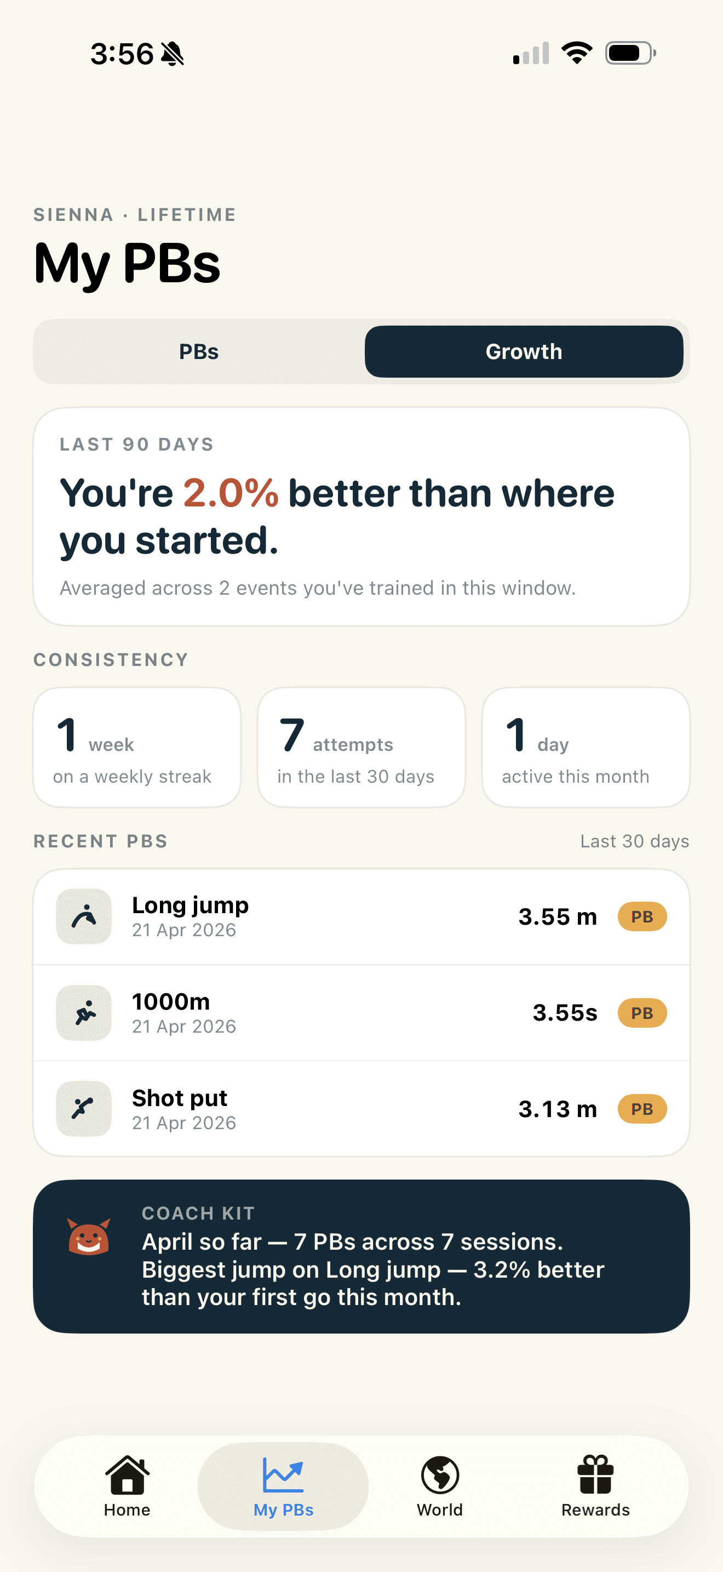Screen dimensions: 723x1572
Task: Tap the Last 90 days summary card
Action: tap(361, 515)
